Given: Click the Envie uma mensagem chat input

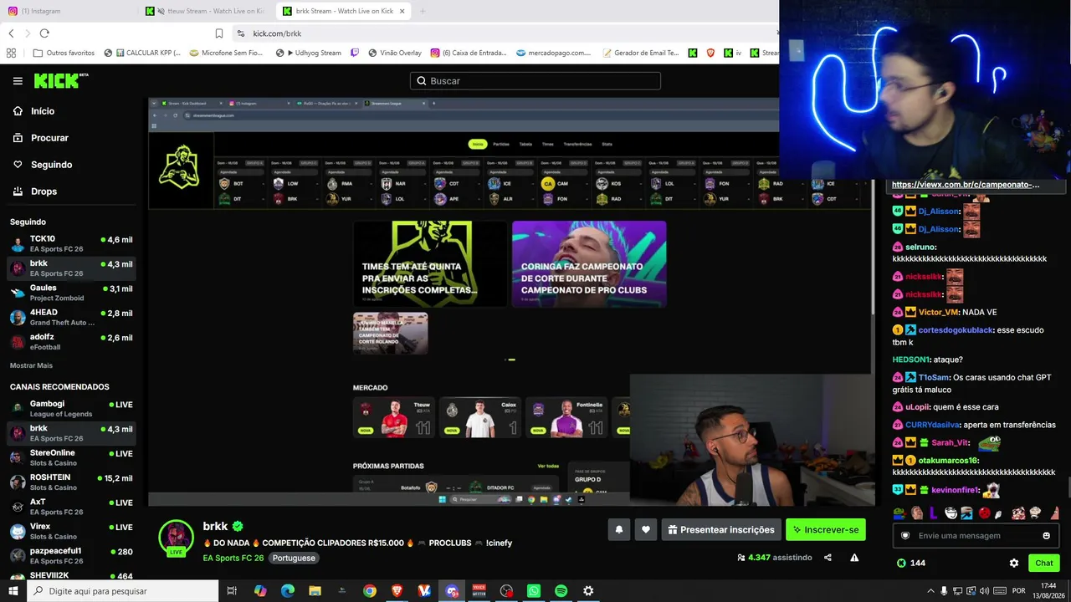Looking at the screenshot, I should tap(976, 536).
